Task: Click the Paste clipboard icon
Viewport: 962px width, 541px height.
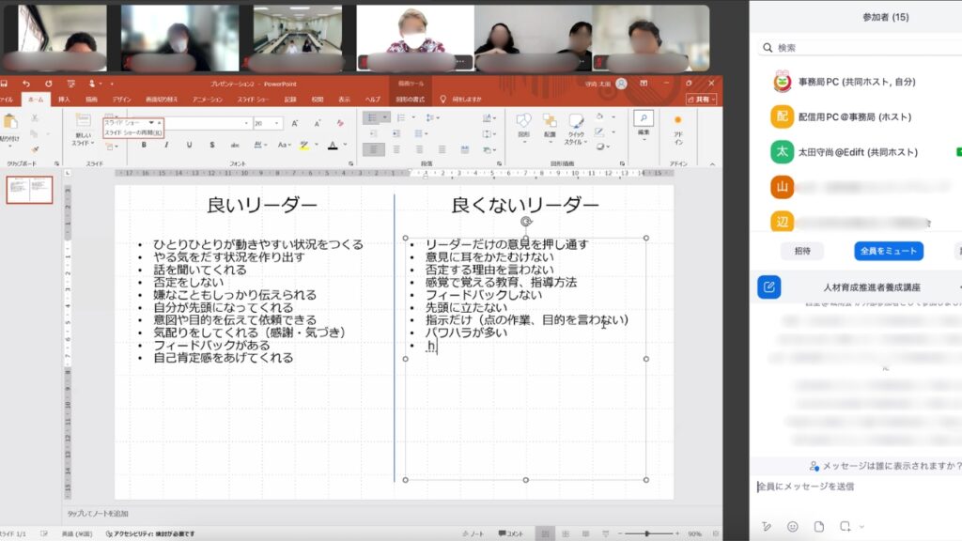Action: coord(10,121)
